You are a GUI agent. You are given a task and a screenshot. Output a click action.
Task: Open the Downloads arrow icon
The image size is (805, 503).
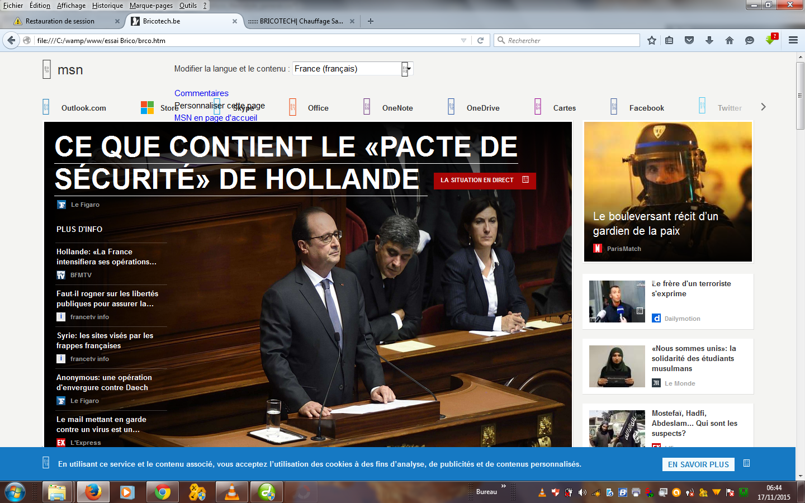point(709,40)
